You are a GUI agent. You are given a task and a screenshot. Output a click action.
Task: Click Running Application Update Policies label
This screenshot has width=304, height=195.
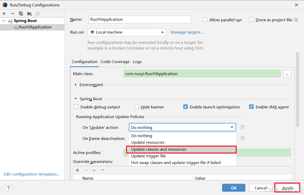coord(110,117)
